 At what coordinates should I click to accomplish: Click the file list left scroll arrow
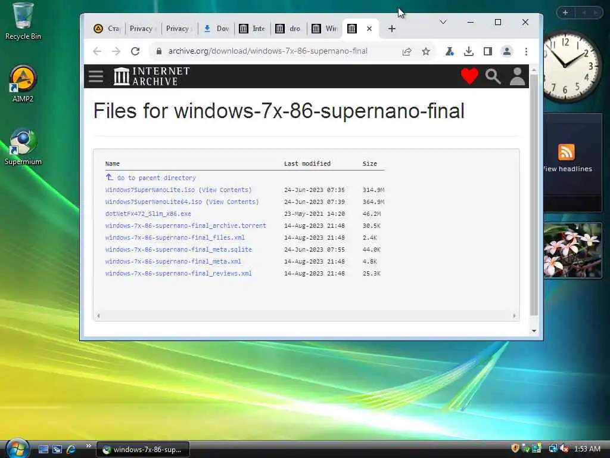point(98,316)
